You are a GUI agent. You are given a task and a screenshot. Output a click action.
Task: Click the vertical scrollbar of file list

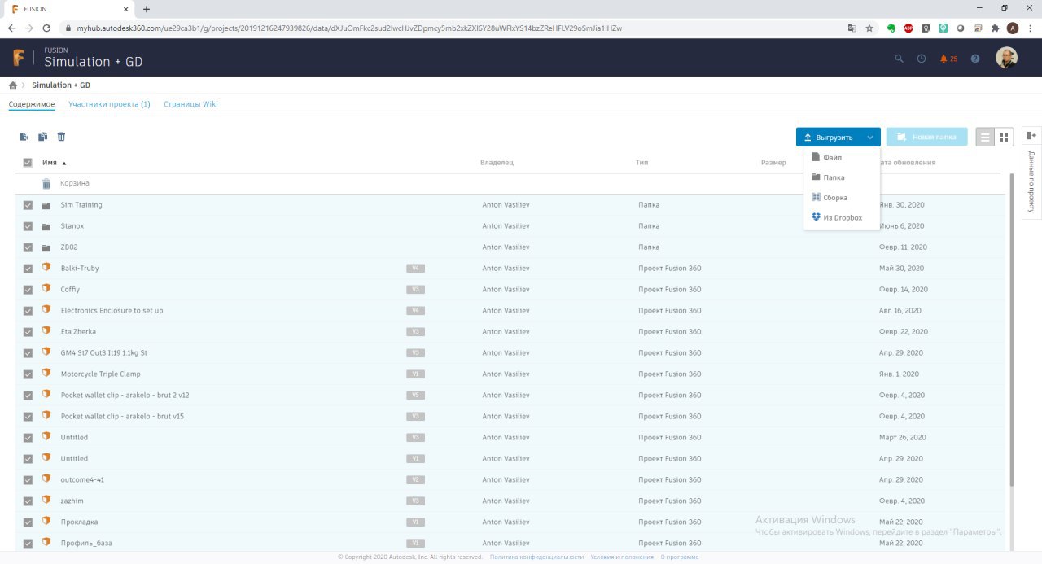[1012, 330]
